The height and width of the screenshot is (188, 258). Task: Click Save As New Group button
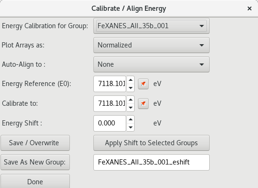[x=35, y=162]
